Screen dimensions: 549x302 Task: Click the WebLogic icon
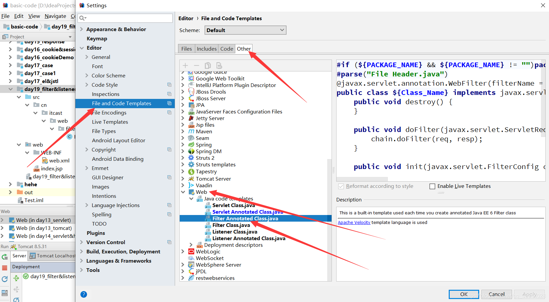[191, 251]
